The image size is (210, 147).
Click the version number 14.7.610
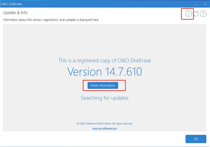[123, 72]
